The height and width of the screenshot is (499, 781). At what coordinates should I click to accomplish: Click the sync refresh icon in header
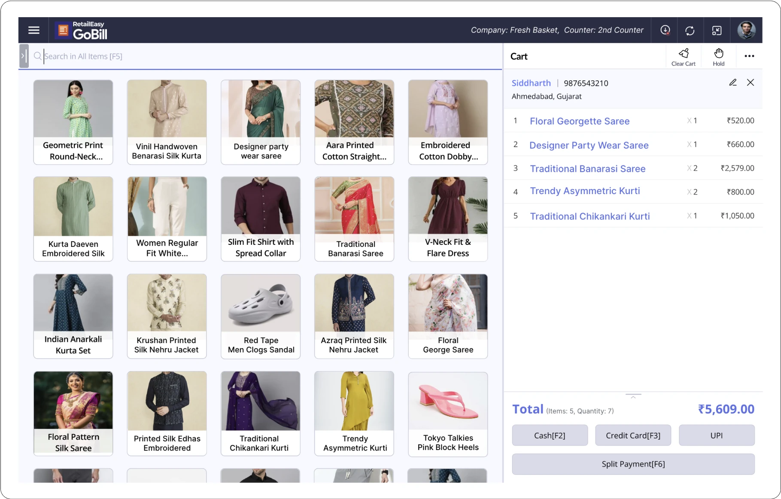tap(690, 30)
